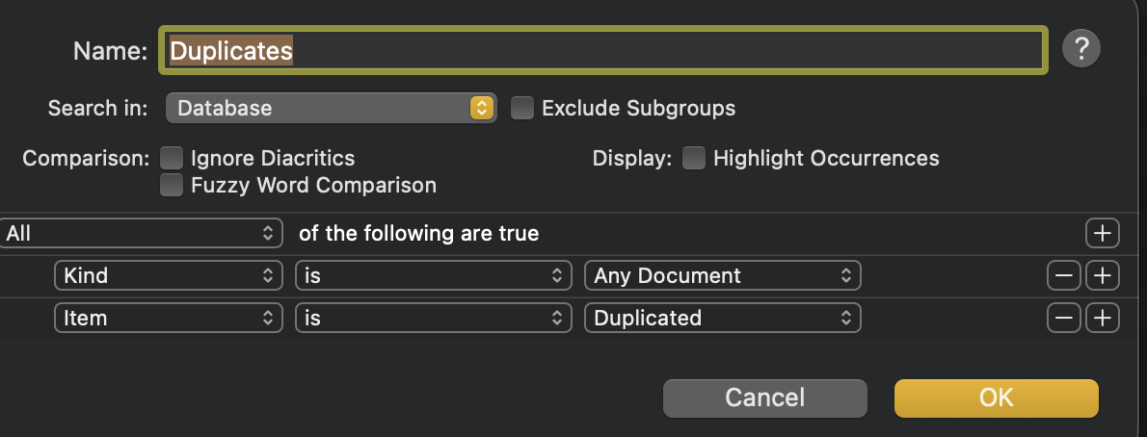Click the Name field containing Duplicates

point(602,50)
